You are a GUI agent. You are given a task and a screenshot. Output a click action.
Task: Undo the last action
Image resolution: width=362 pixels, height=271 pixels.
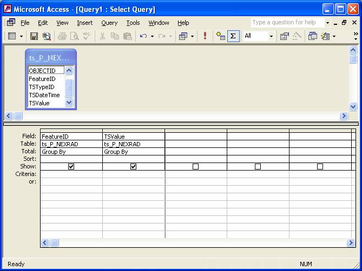point(143,36)
